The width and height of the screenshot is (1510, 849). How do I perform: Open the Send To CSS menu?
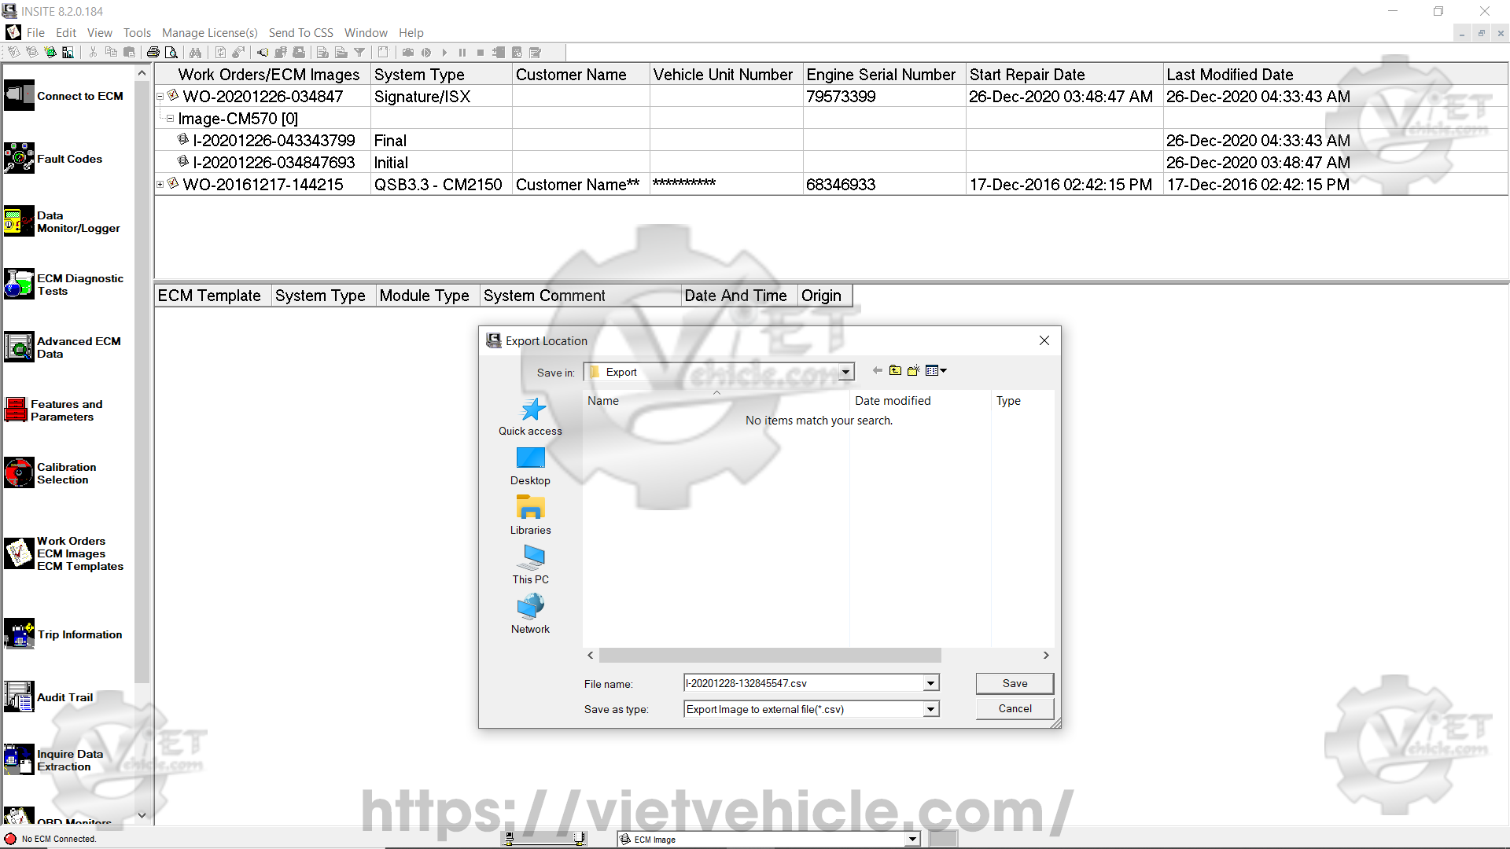click(300, 33)
